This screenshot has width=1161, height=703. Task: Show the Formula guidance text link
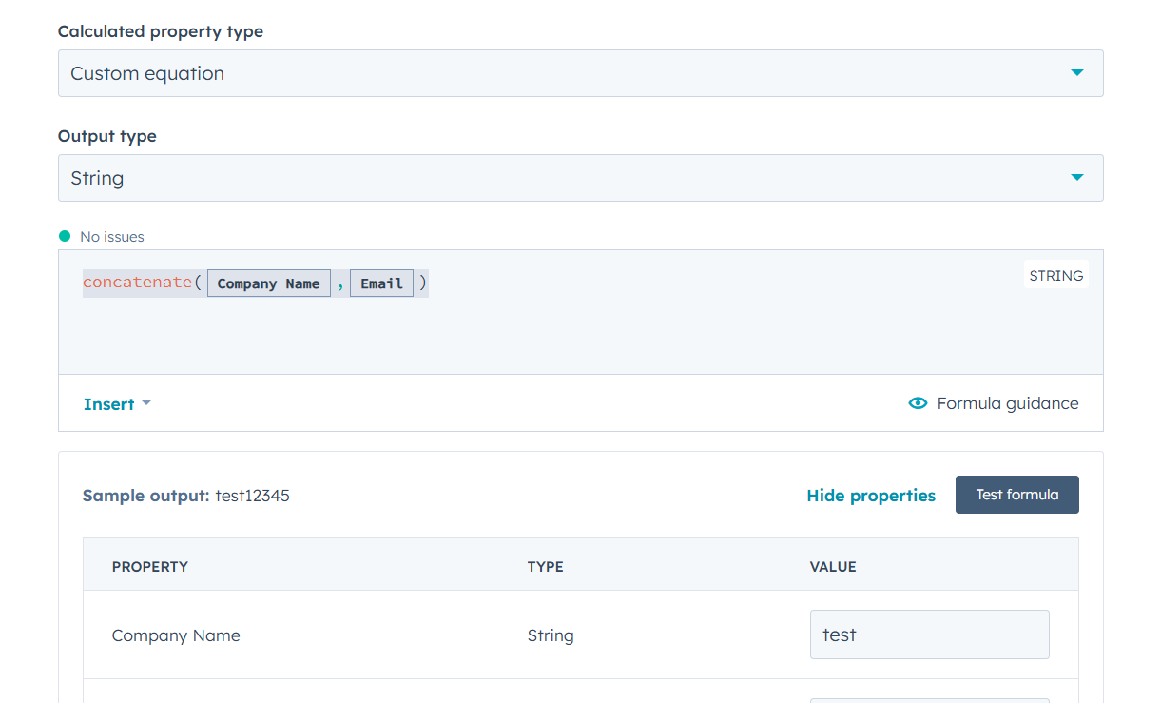tap(1007, 403)
